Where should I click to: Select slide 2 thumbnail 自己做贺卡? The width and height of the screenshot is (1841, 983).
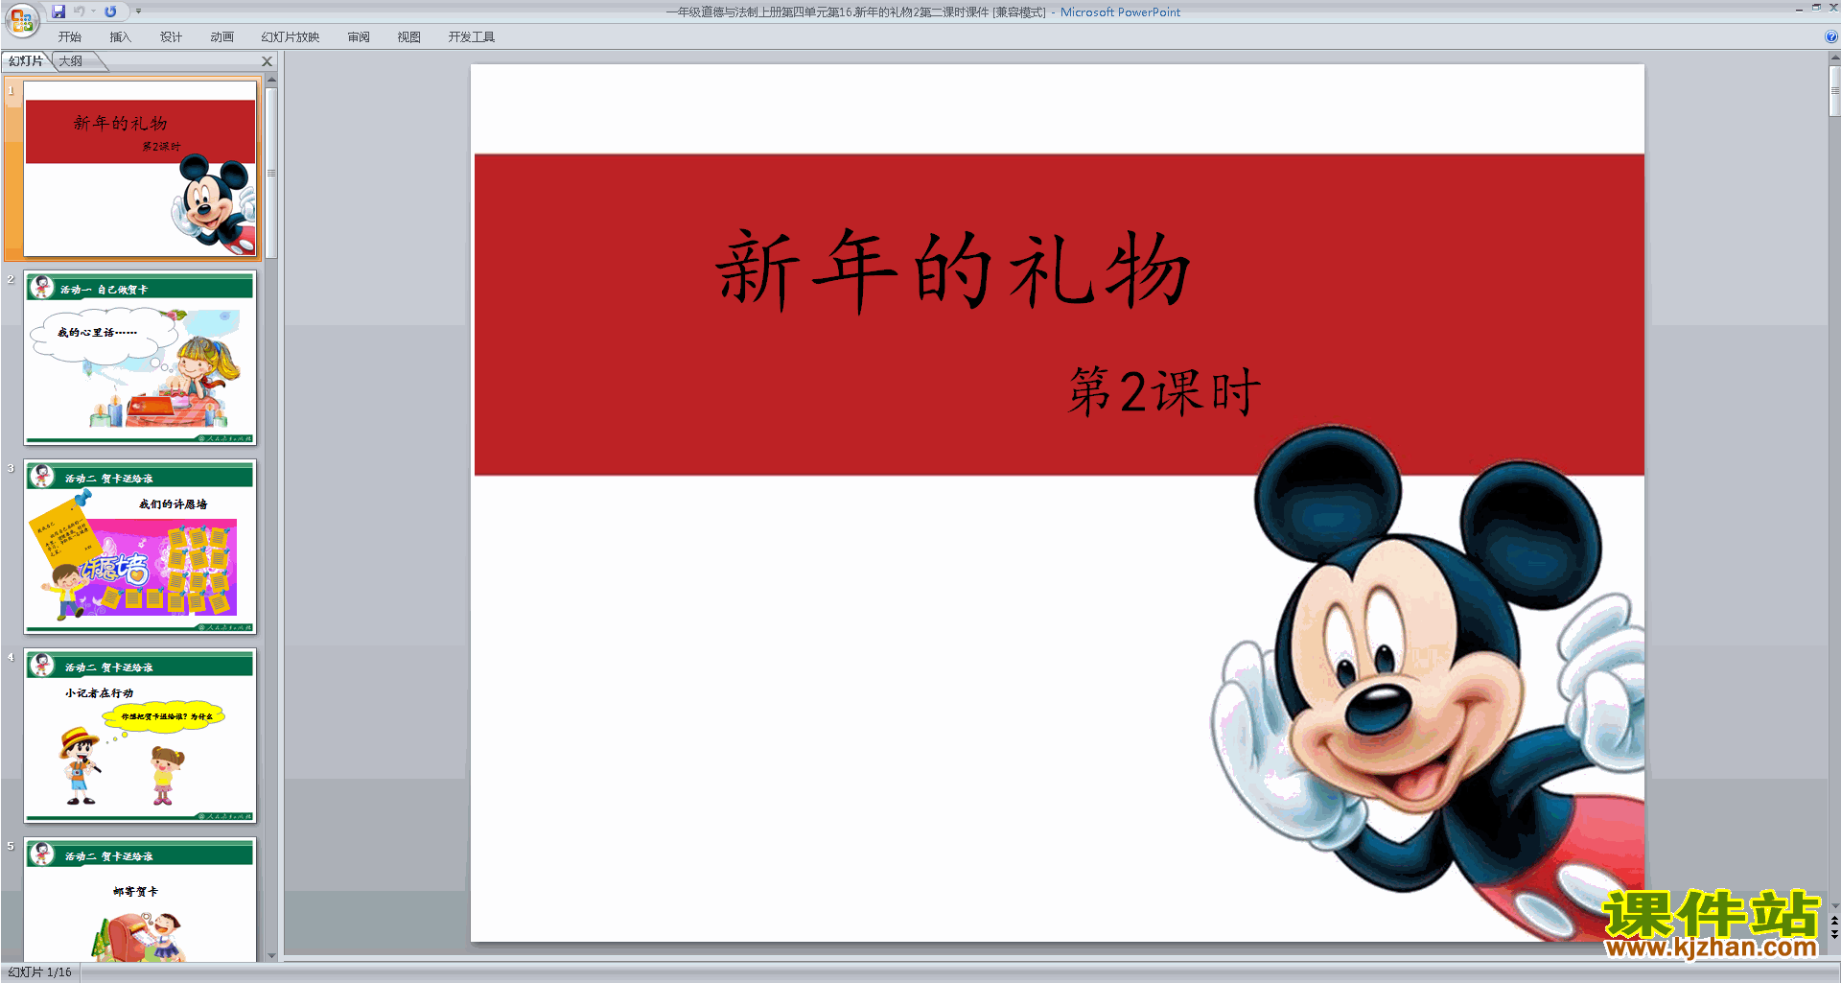point(140,358)
